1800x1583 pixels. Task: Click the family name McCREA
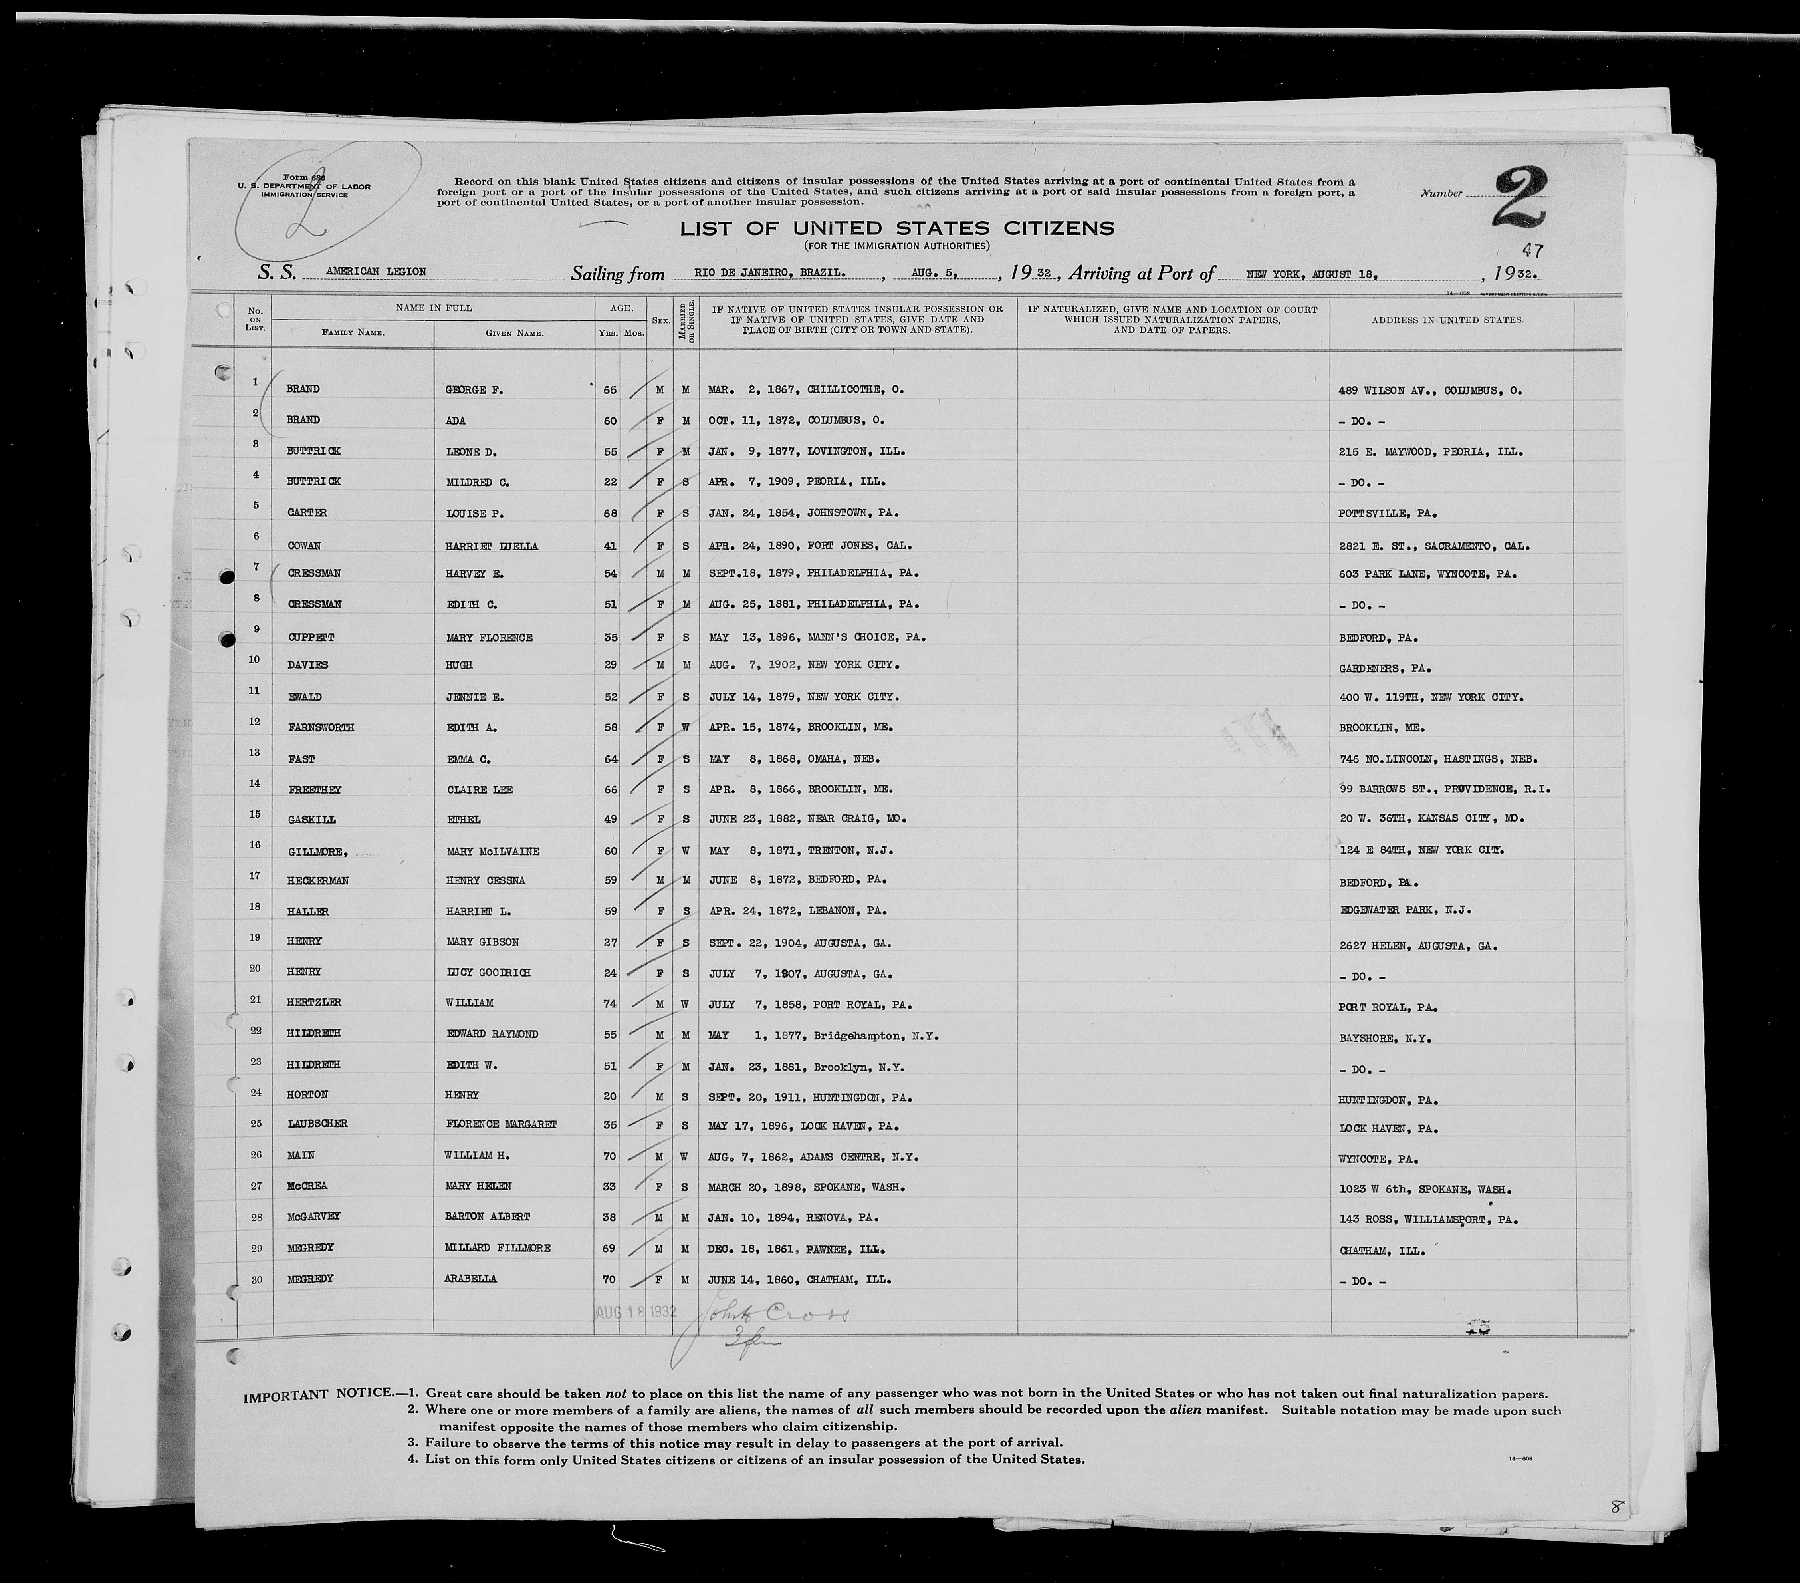[x=307, y=1186]
